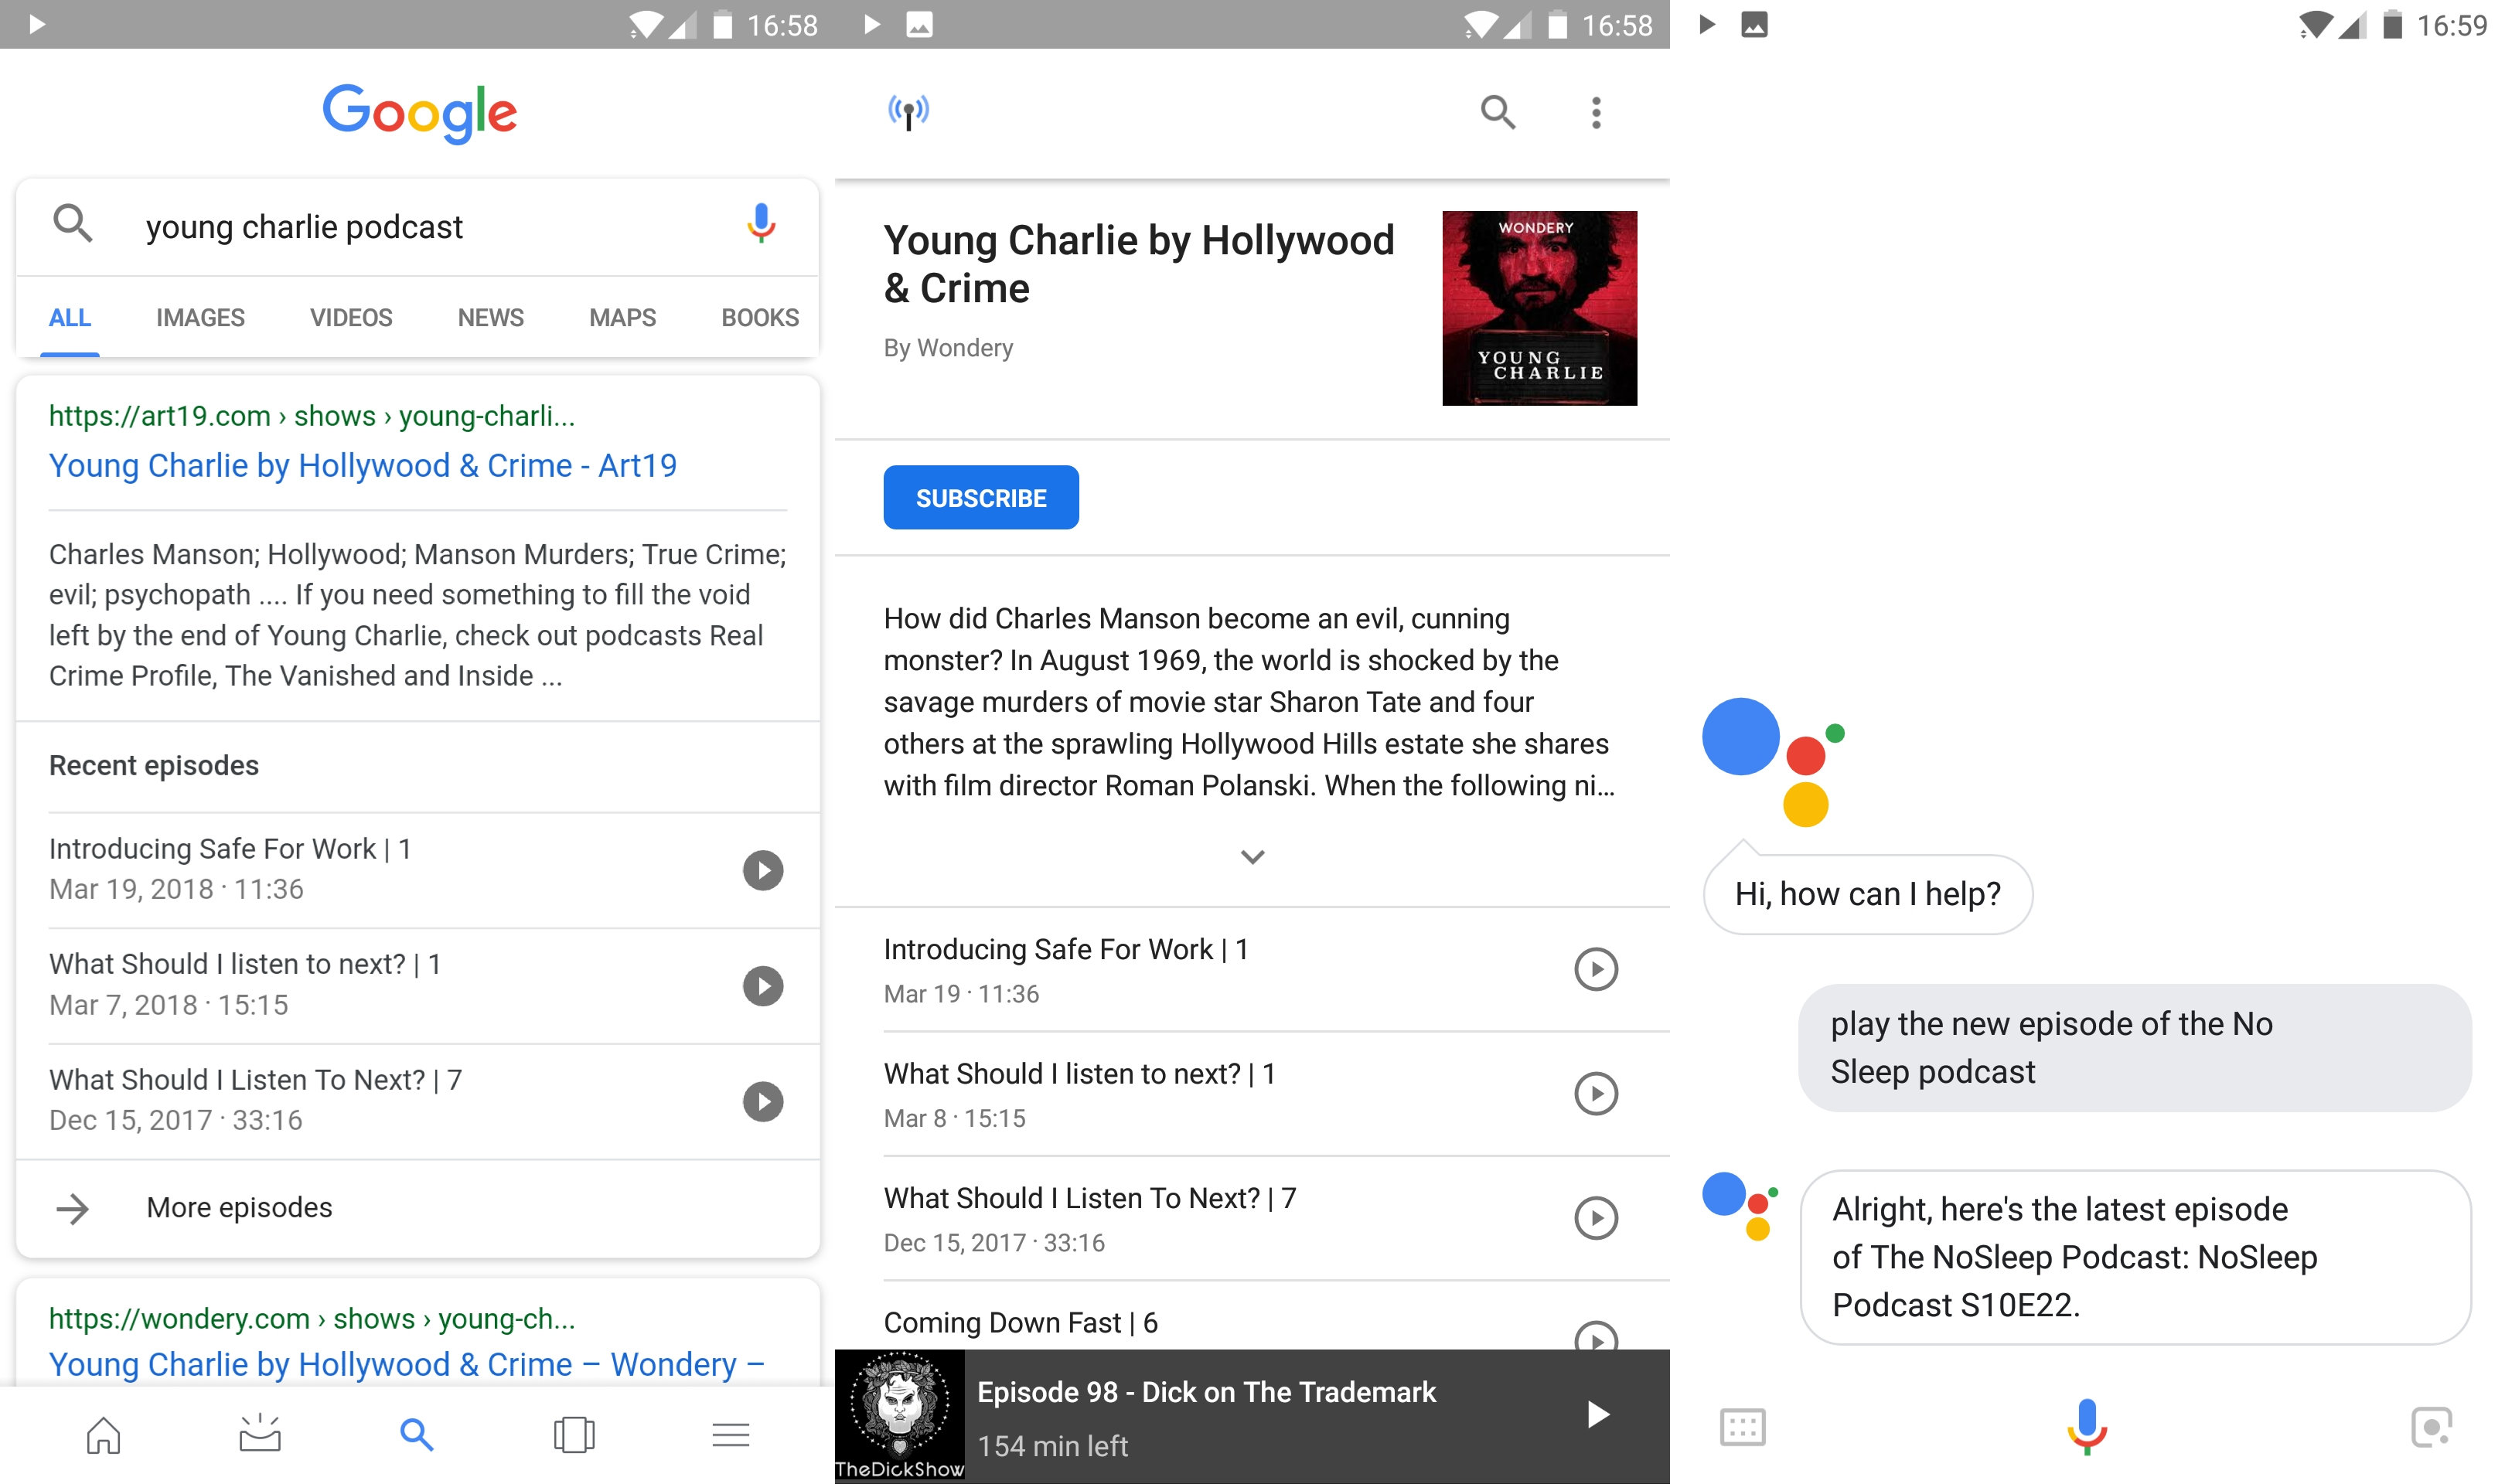This screenshot has width=2505, height=1484.
Task: Expand the podcast description chevron
Action: [x=1252, y=857]
